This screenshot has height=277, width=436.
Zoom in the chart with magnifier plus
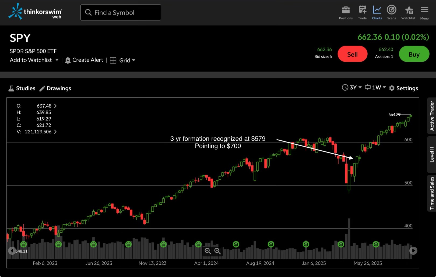pyautogui.click(x=217, y=251)
